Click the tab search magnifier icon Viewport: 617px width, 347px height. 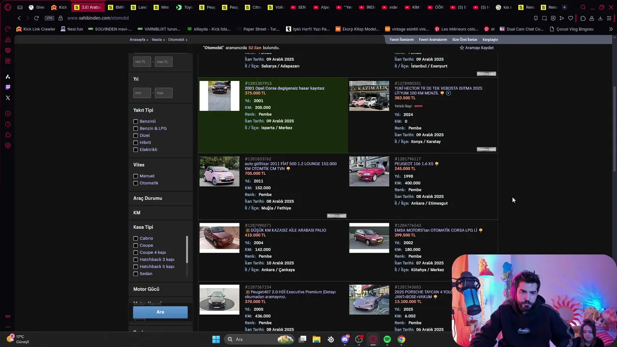pos(583,7)
